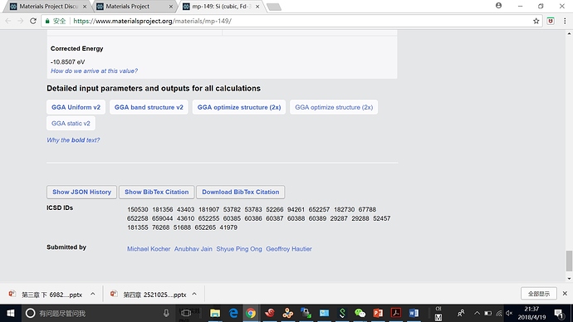Open the Action Center notifications icon
The image size is (573, 322).
coord(559,313)
